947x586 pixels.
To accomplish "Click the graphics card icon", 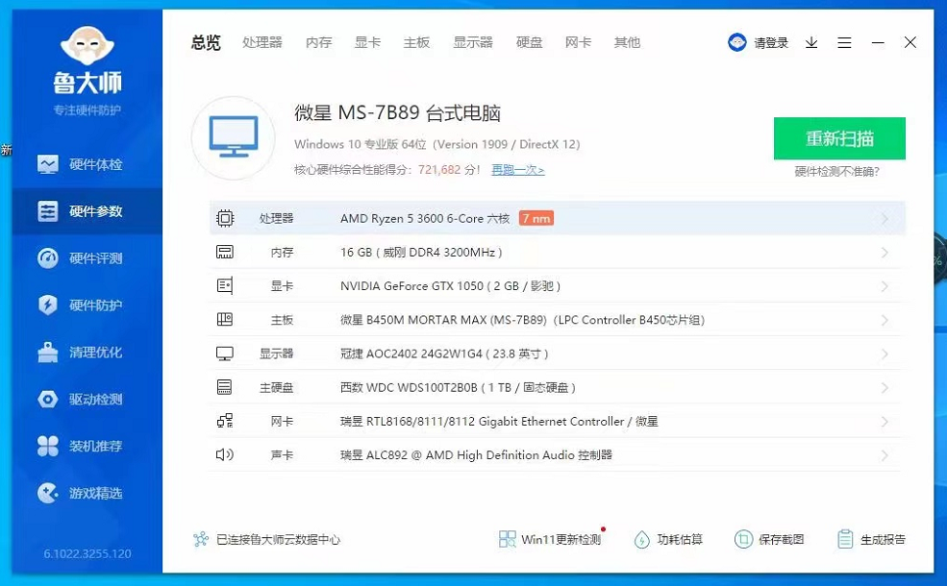I will click(x=225, y=285).
